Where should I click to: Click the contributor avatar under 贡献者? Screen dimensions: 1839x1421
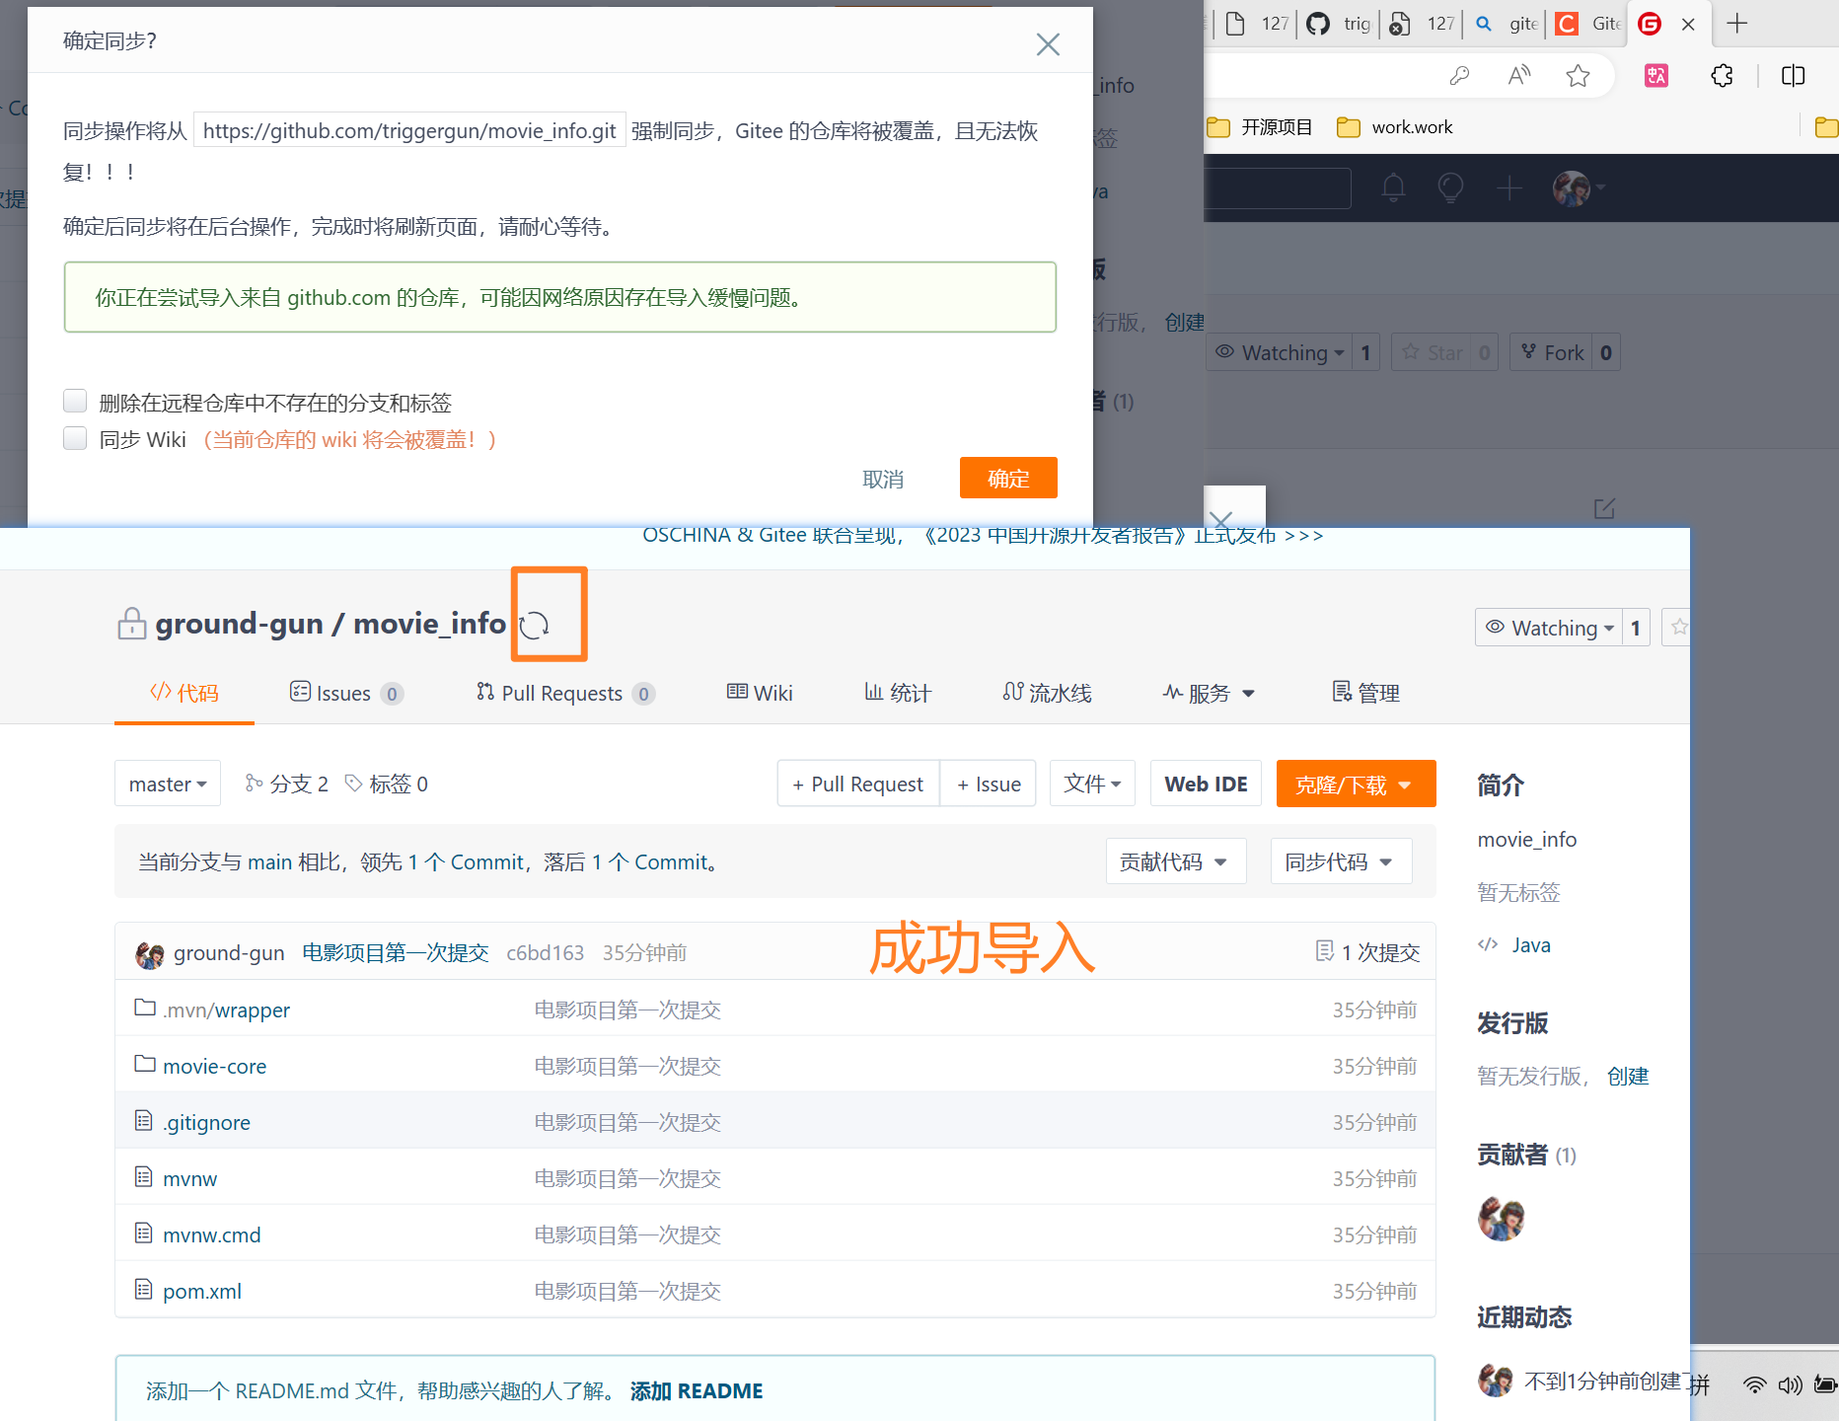(1501, 1219)
